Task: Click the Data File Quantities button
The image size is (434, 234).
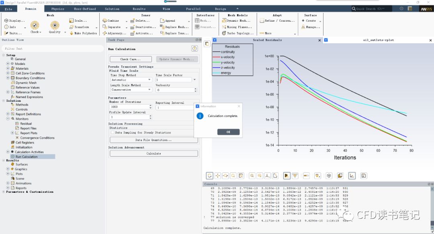Action: point(154,140)
